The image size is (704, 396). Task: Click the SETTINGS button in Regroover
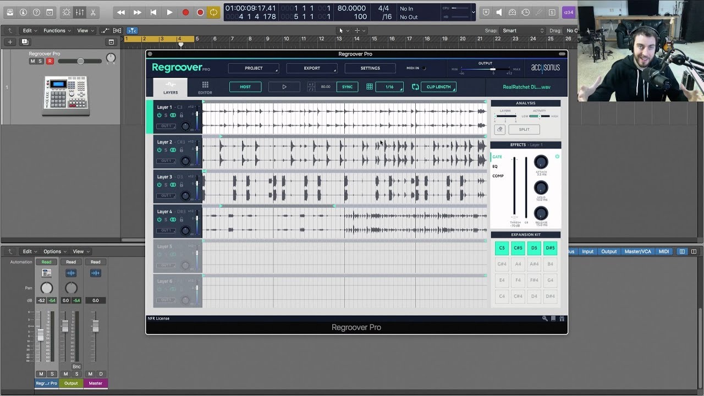coord(370,68)
